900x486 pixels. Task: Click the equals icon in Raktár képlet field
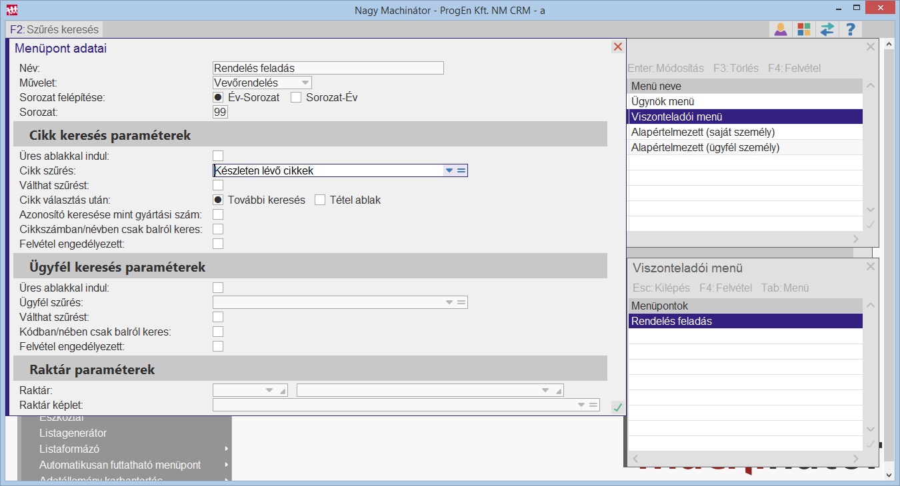(x=593, y=405)
